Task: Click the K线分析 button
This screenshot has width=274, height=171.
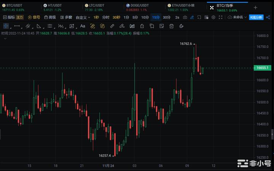Action: point(256,17)
